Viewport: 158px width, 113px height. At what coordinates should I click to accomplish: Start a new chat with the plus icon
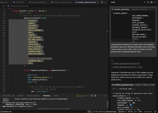point(145,2)
